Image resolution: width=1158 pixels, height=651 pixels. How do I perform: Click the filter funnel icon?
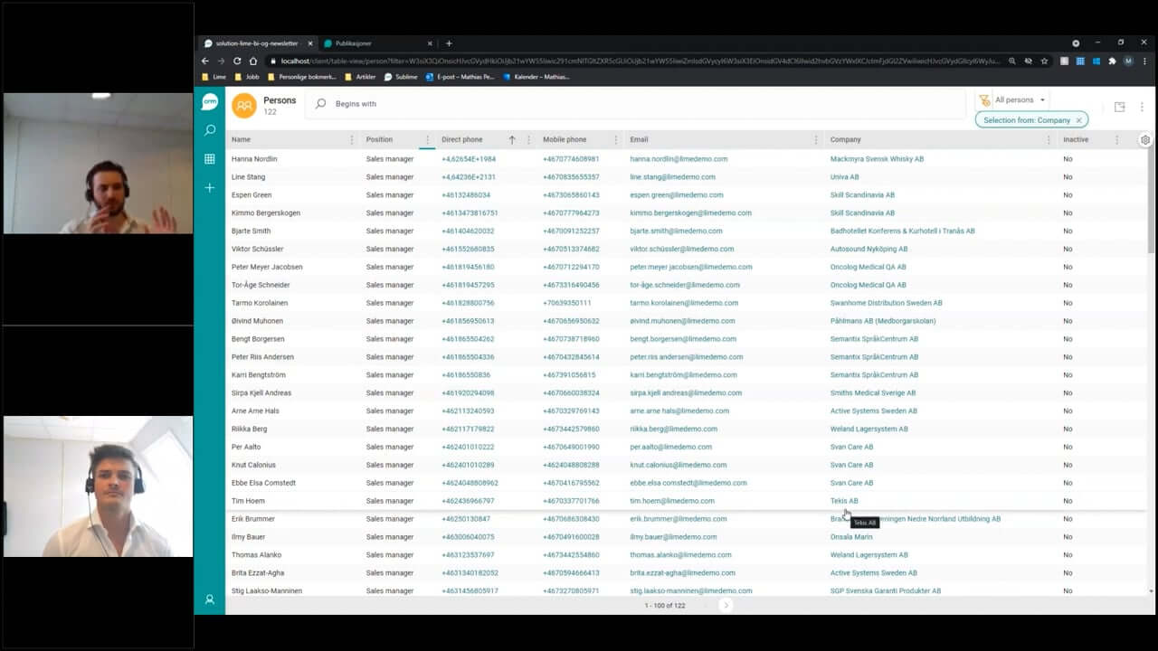(984, 99)
